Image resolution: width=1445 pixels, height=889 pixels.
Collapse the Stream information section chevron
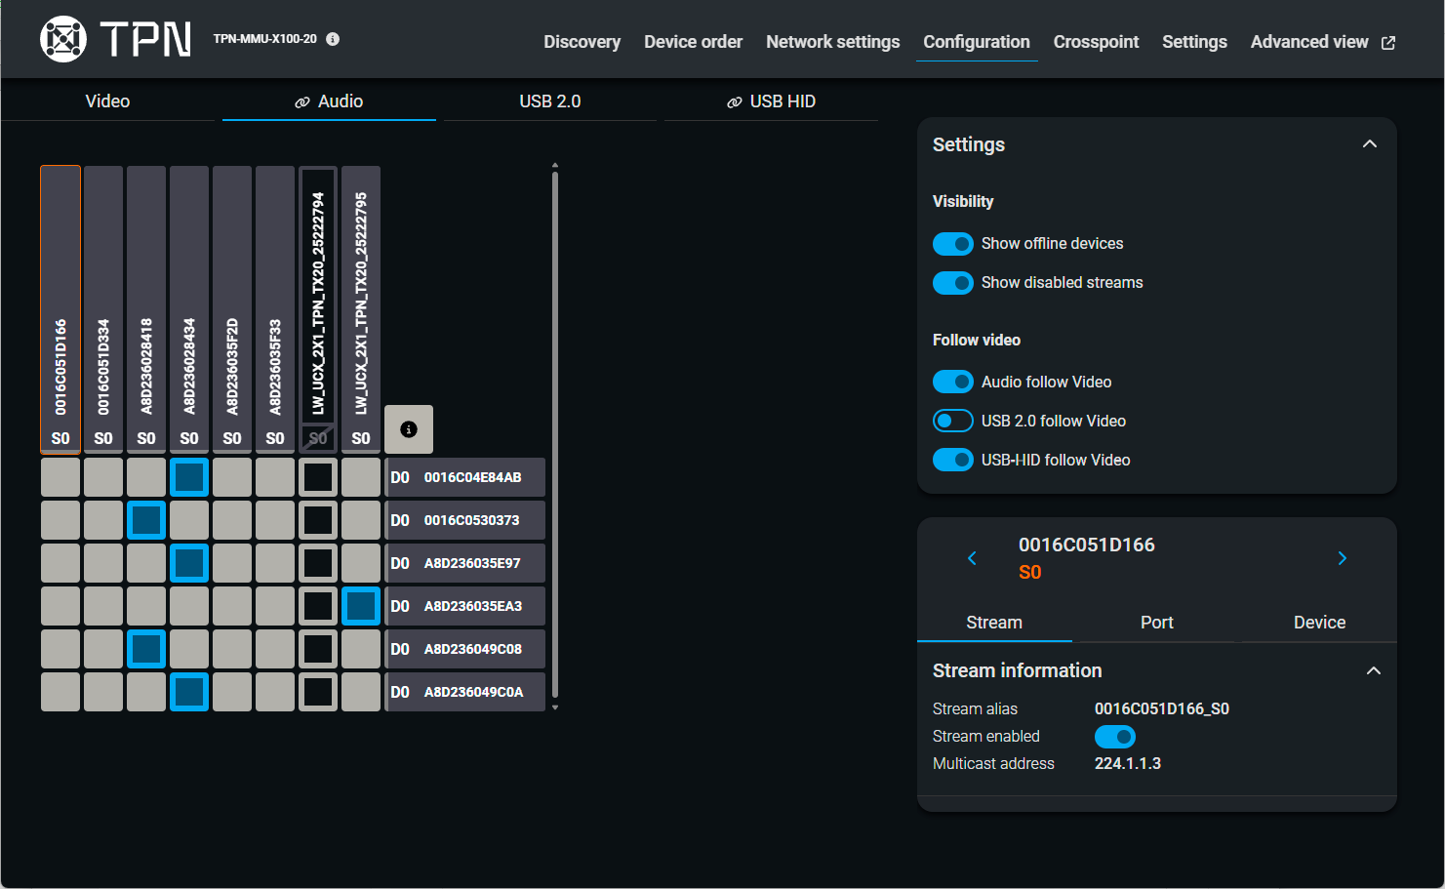click(x=1374, y=670)
